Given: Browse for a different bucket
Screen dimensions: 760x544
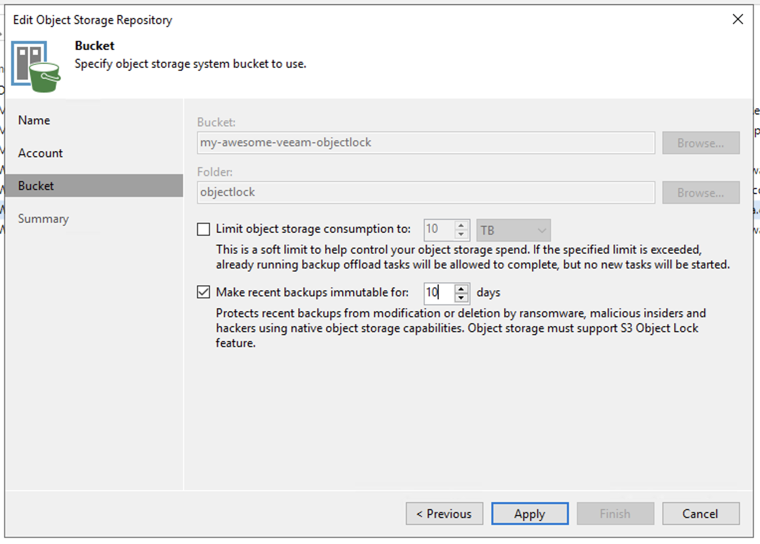Looking at the screenshot, I should click(x=701, y=143).
